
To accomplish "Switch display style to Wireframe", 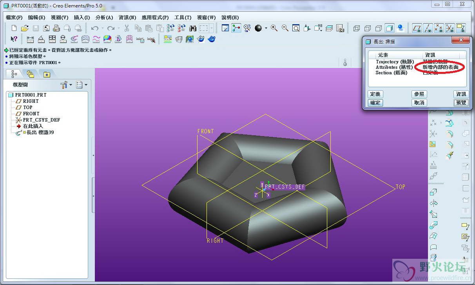I will click(x=357, y=28).
